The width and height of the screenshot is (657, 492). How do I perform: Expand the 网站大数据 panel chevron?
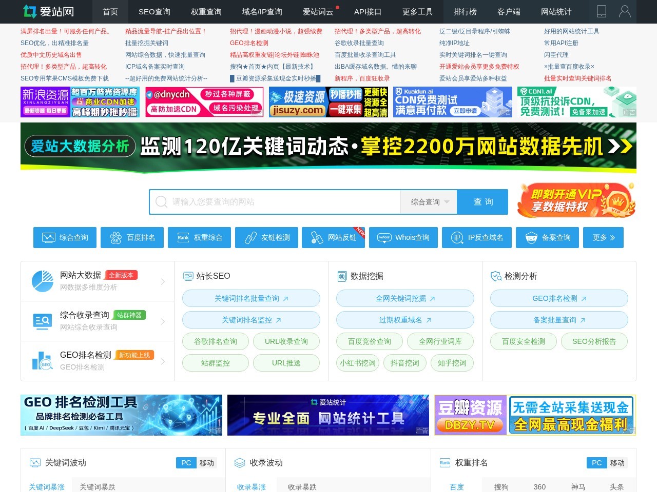click(163, 281)
